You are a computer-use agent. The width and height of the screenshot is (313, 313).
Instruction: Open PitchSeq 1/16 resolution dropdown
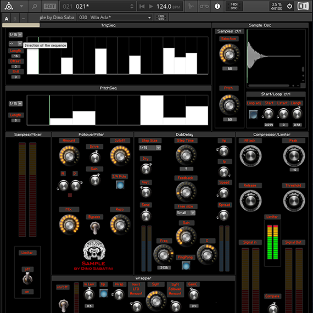(x=15, y=103)
